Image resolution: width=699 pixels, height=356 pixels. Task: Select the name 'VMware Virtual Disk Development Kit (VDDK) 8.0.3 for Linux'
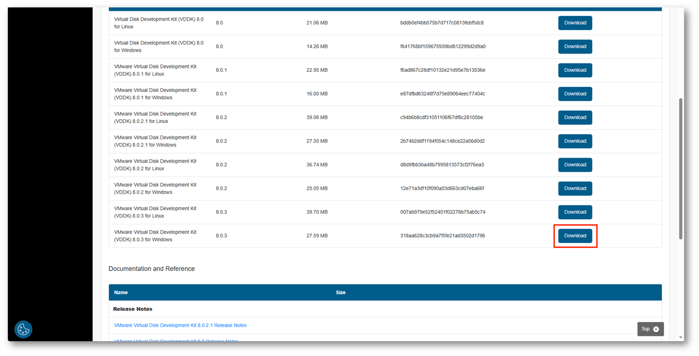155,212
